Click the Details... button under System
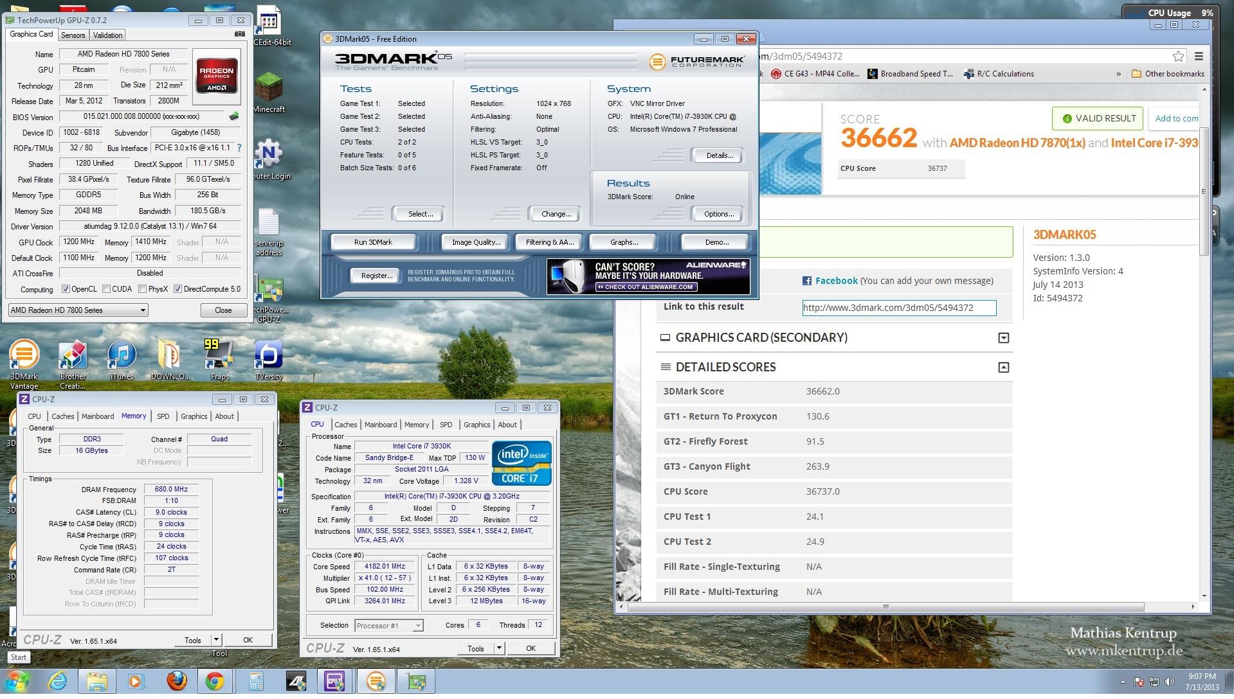The height and width of the screenshot is (699, 1234). point(719,155)
